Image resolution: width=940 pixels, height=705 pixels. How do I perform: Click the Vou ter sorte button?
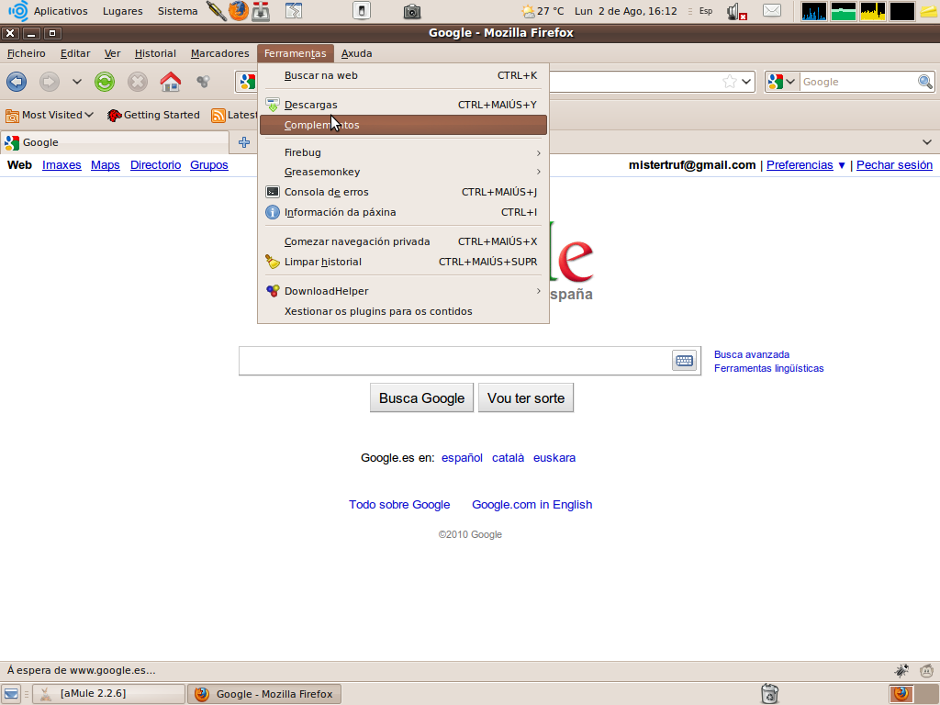[526, 398]
